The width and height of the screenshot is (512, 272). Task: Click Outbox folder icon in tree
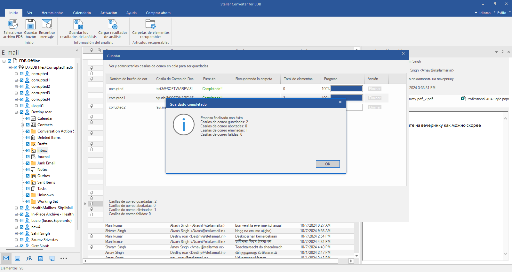point(33,176)
